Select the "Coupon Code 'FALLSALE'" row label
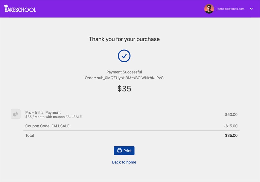The height and width of the screenshot is (182, 260). pyautogui.click(x=48, y=126)
